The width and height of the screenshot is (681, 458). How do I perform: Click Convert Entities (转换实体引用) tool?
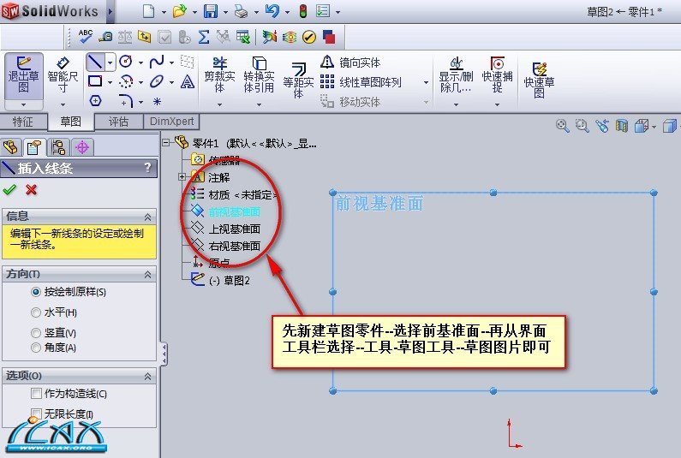[259, 74]
